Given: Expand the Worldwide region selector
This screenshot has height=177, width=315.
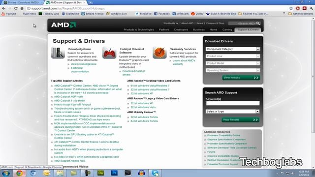Looking at the screenshot, I should pos(171,23).
